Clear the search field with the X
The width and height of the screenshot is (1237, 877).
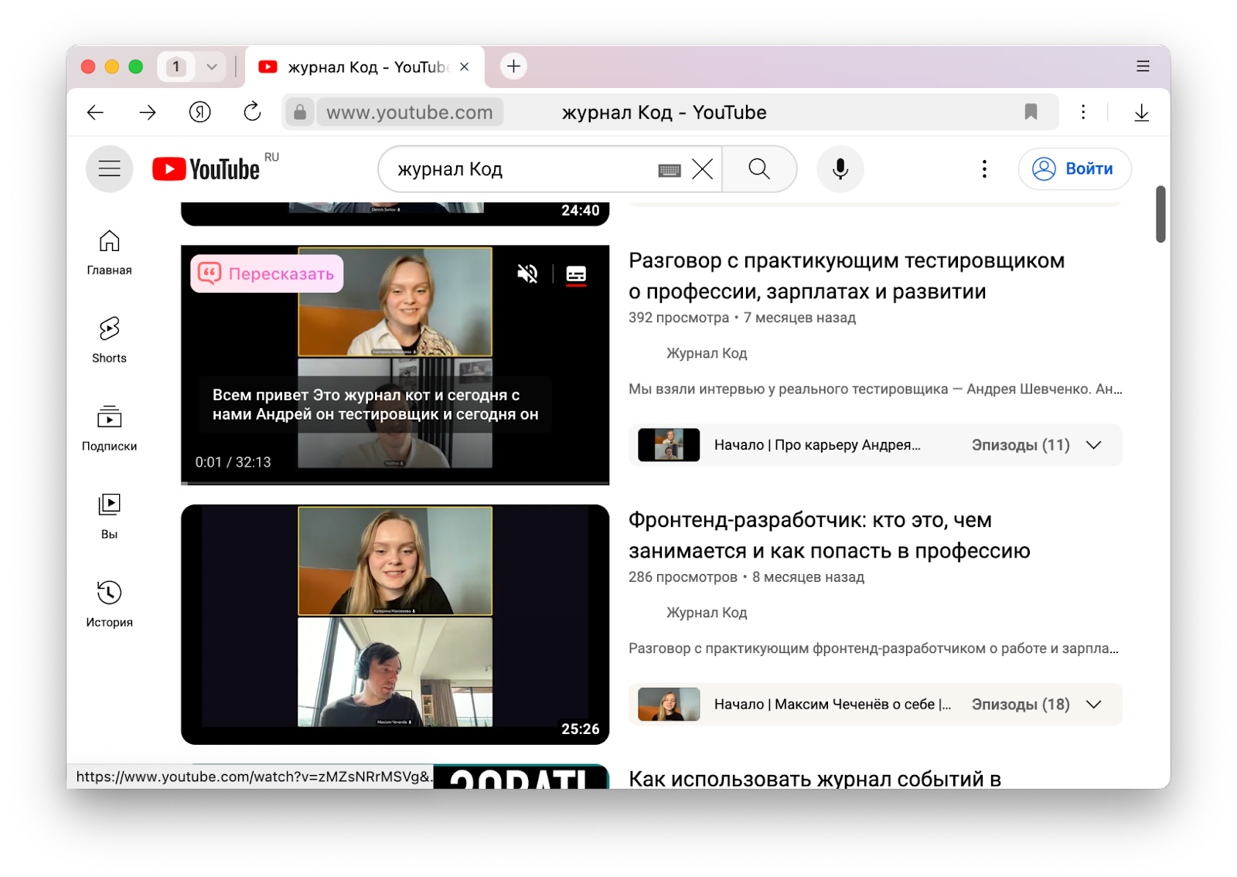pos(700,169)
